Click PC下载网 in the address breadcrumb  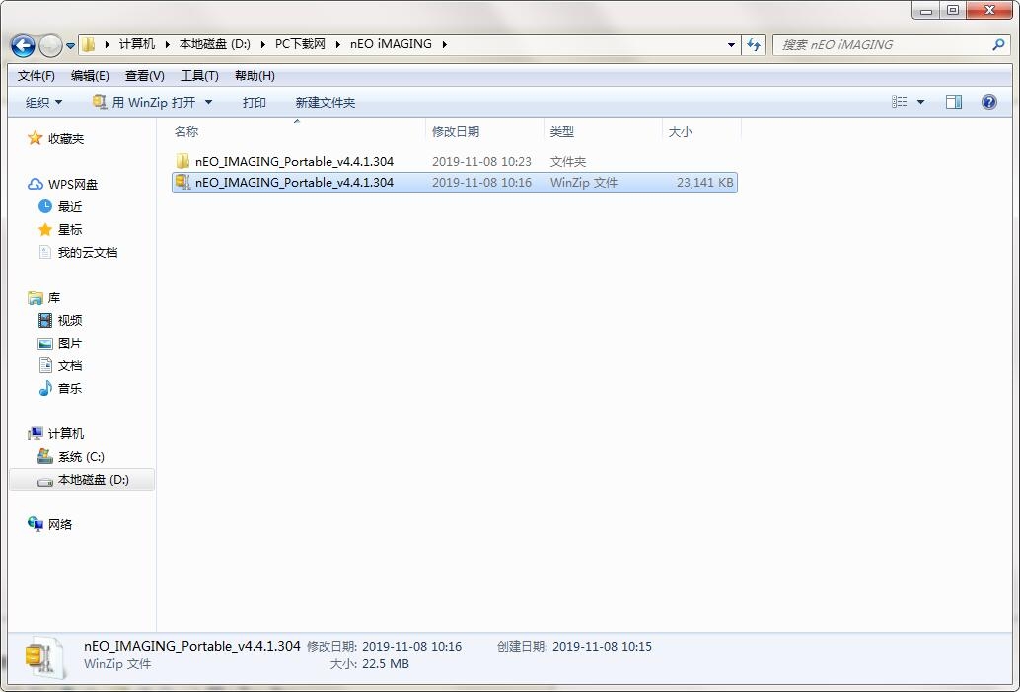tap(300, 44)
